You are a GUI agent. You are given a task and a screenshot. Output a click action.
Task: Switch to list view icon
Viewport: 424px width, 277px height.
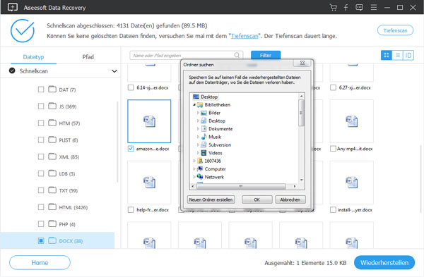(397, 55)
